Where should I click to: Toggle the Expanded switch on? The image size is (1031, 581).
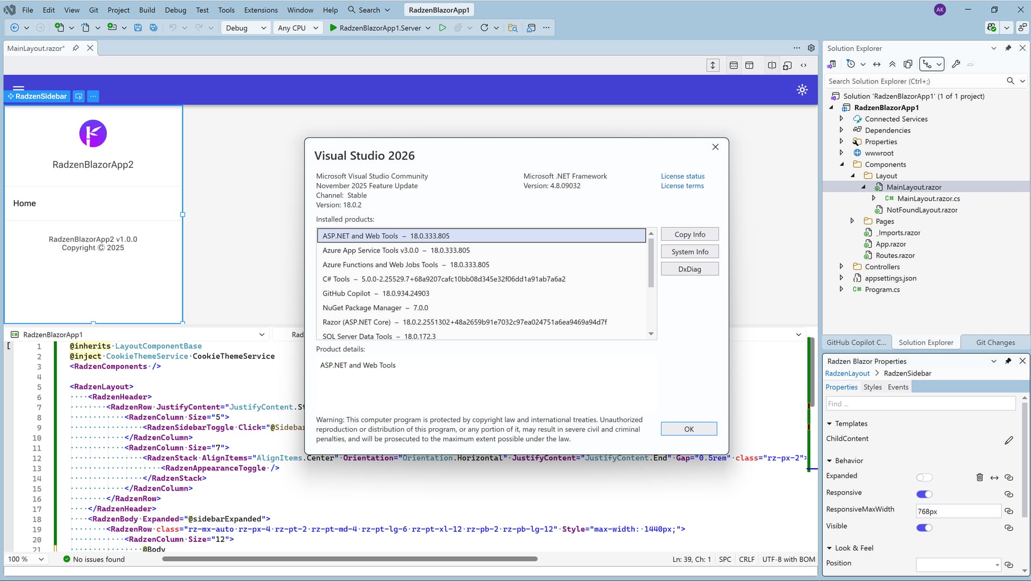pyautogui.click(x=924, y=477)
